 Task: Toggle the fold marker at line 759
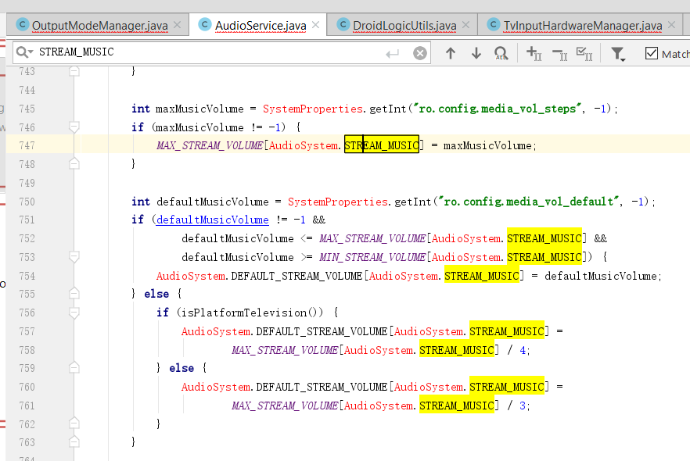74,368
